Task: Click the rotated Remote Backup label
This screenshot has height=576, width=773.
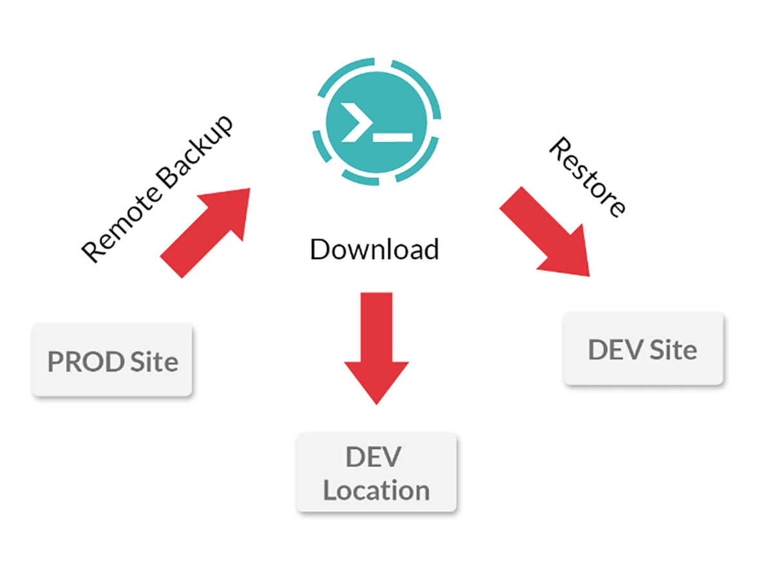Action: 157,189
